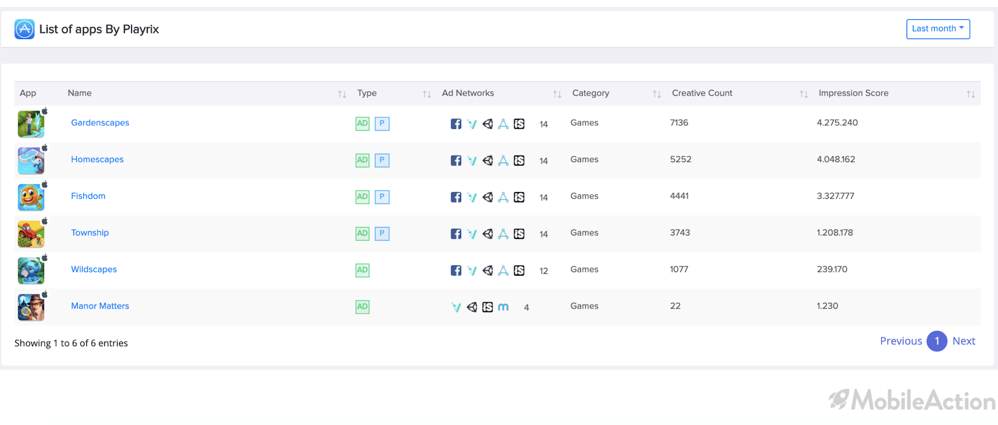The image size is (998, 425).
Task: Click the P badge in Fishdom row
Action: pyautogui.click(x=382, y=197)
